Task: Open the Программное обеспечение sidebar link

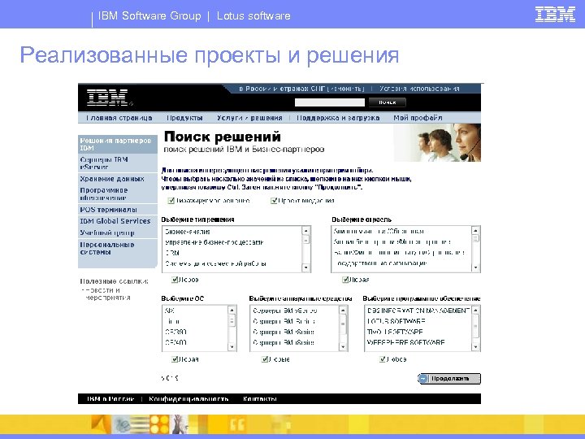Action: tap(118, 194)
